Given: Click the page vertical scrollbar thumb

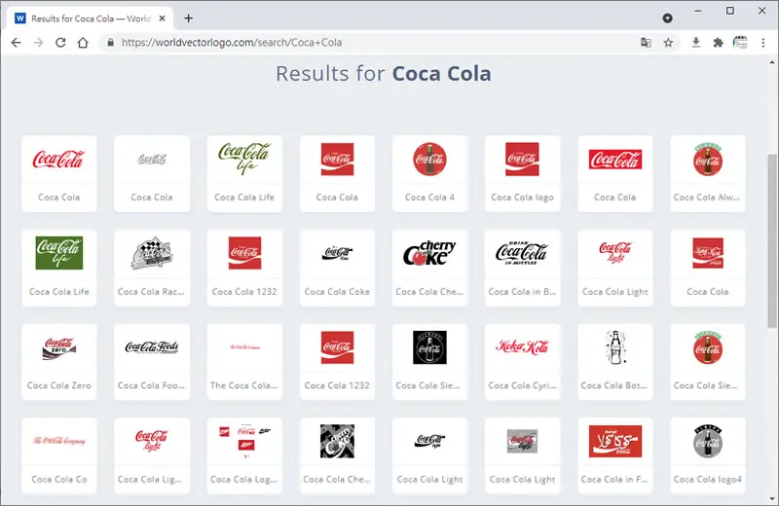Looking at the screenshot, I should (772, 240).
